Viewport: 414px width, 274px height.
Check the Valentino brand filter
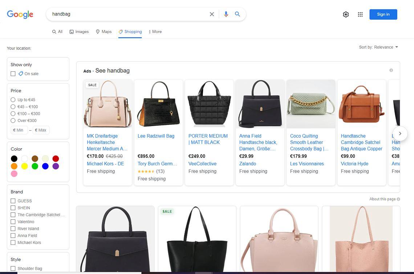coord(13,222)
